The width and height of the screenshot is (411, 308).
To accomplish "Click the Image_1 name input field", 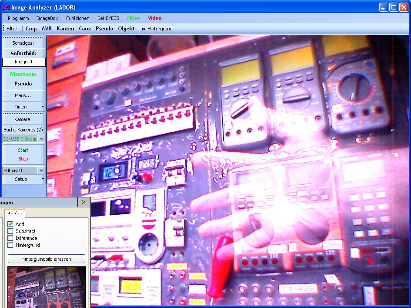I will pyautogui.click(x=23, y=62).
